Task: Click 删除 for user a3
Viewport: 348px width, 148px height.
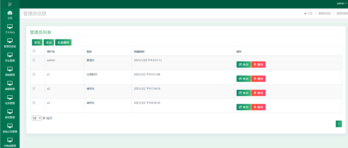Action: click(x=258, y=107)
